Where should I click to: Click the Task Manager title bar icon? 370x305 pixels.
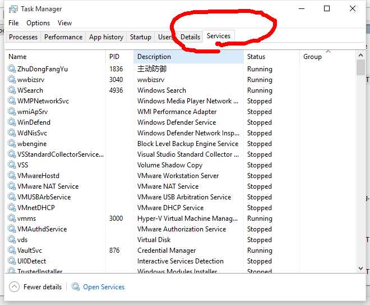pos(13,9)
